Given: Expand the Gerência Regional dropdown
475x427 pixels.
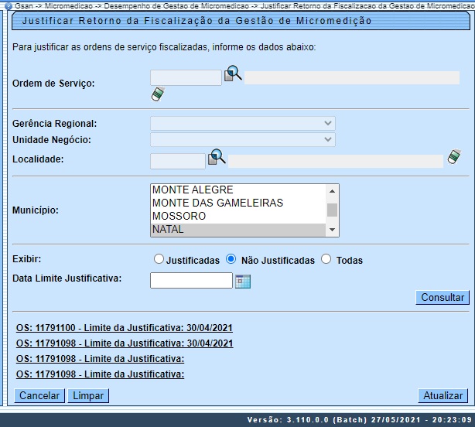Looking at the screenshot, I should pos(243,124).
